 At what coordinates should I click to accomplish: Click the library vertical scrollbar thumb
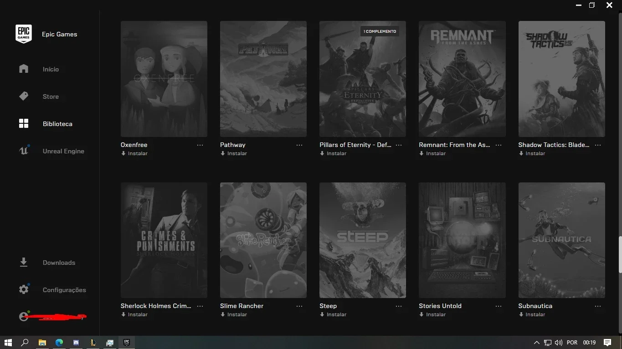pyautogui.click(x=620, y=255)
